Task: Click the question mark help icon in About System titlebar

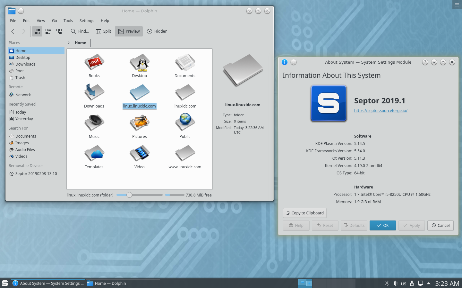Action: click(425, 62)
